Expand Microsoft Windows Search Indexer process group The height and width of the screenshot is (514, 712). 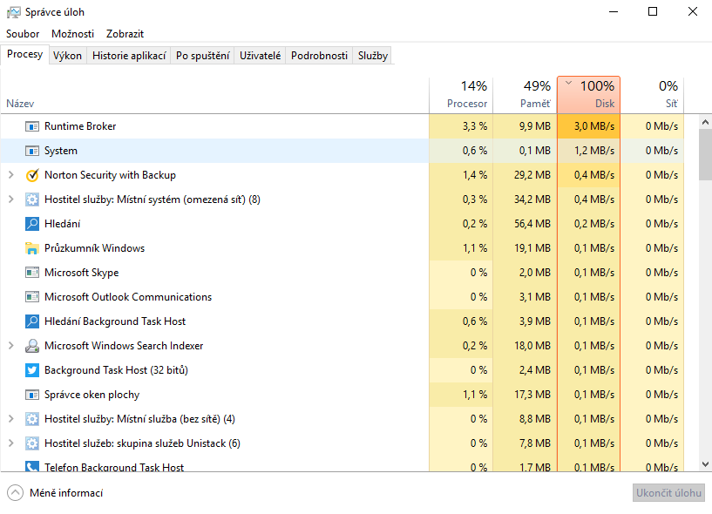coord(11,346)
